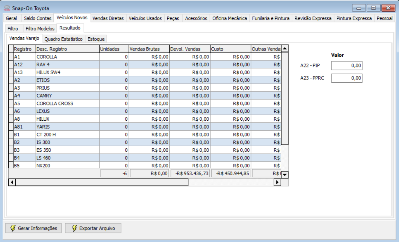Maximize the Snap-On Toyota window

pyautogui.click(x=373, y=8)
